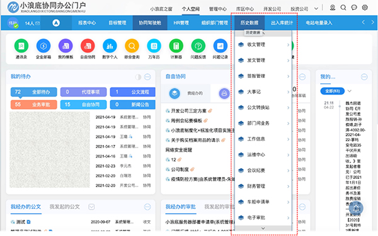Click the 0 新闻公告 button

[x=132, y=104]
